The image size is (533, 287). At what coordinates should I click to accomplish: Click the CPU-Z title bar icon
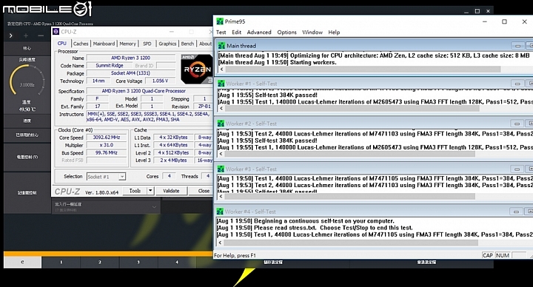(x=56, y=32)
